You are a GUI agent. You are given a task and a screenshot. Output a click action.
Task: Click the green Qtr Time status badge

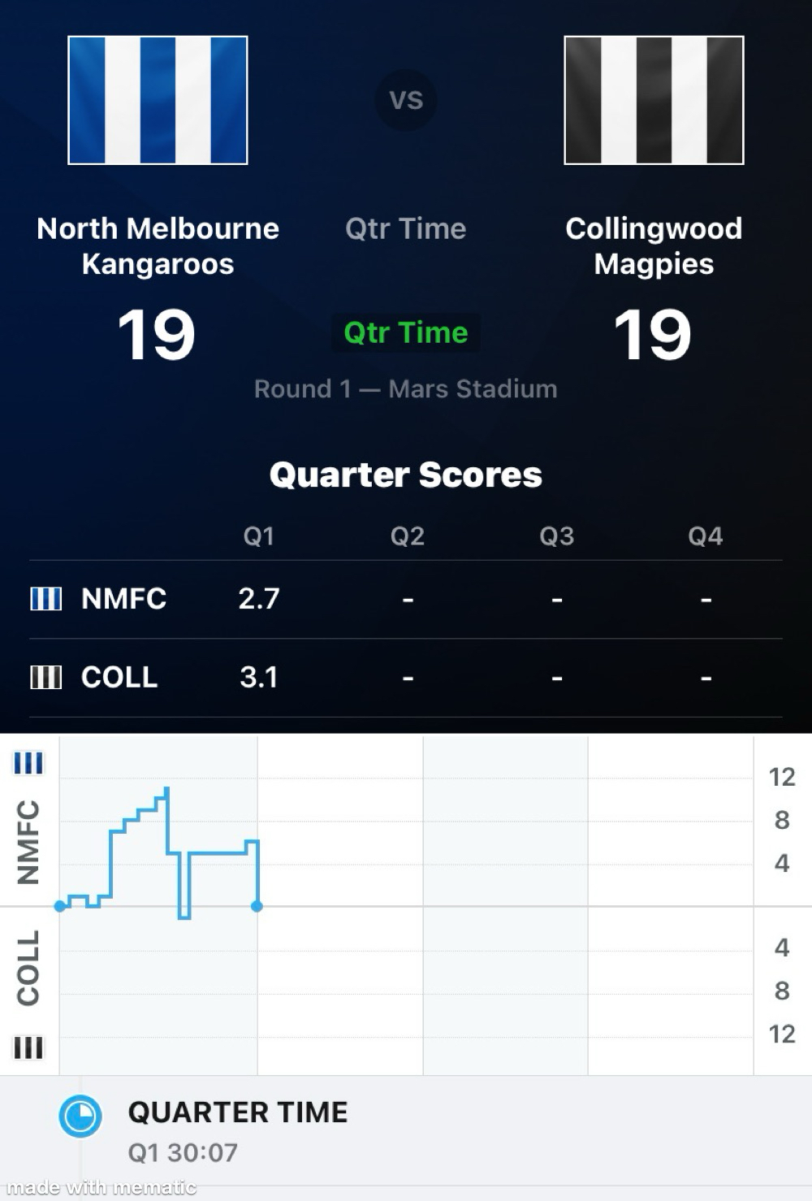406,332
